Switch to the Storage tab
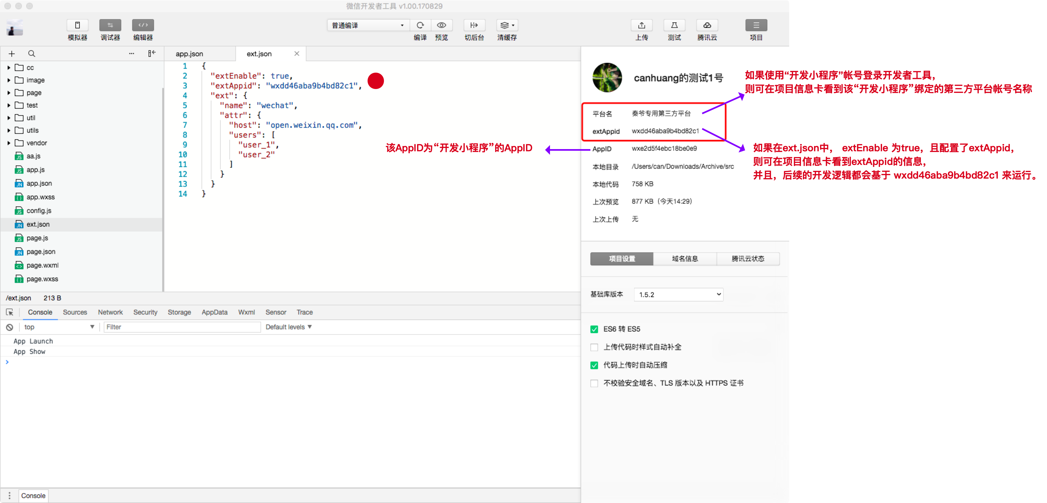The image size is (1047, 503). click(x=179, y=312)
